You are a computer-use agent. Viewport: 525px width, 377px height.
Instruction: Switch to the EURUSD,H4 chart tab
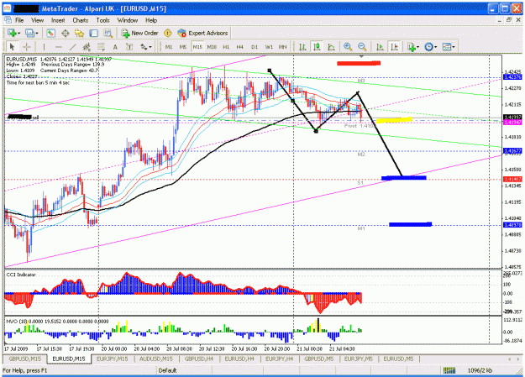(x=239, y=359)
